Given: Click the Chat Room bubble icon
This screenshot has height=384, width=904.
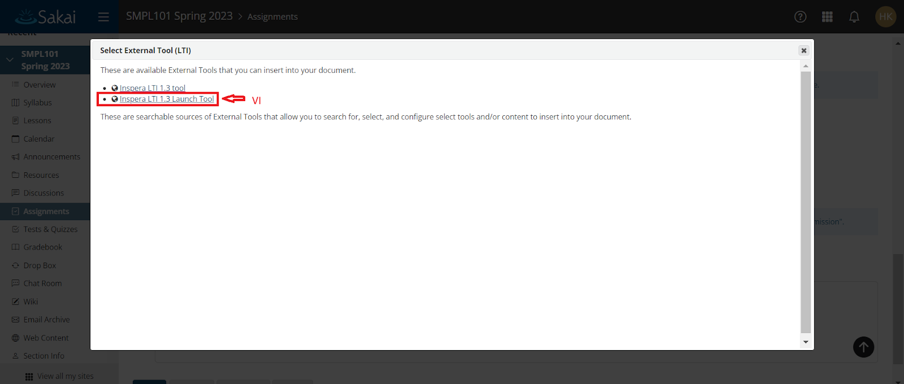Looking at the screenshot, I should point(15,283).
